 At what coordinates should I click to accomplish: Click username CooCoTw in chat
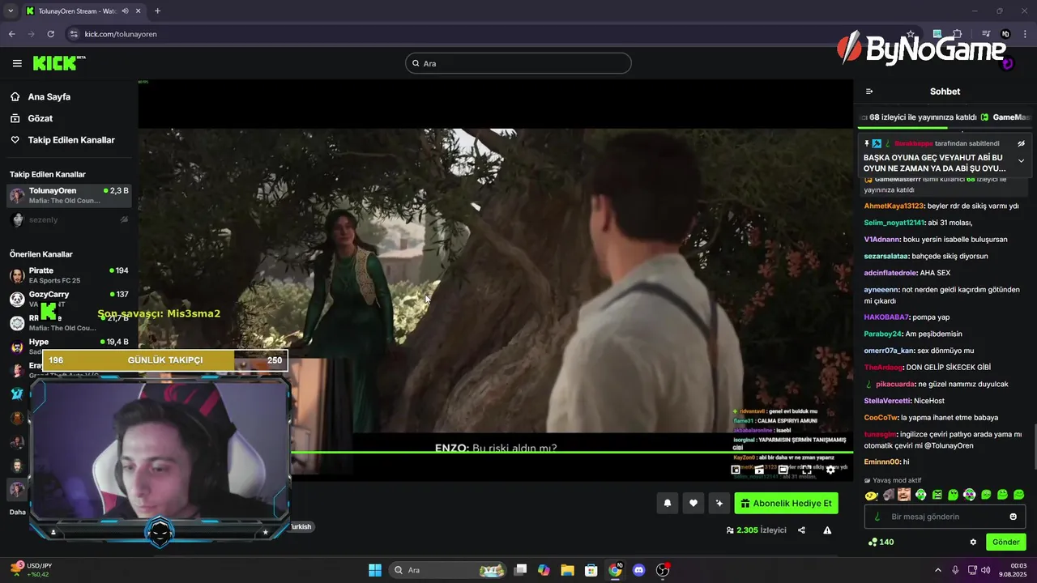881,418
